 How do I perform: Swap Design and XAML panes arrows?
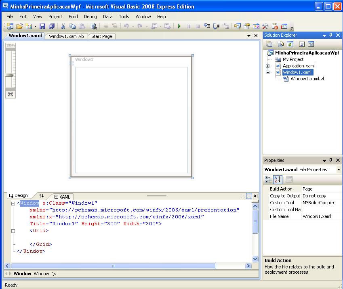pyautogui.click(x=41, y=195)
